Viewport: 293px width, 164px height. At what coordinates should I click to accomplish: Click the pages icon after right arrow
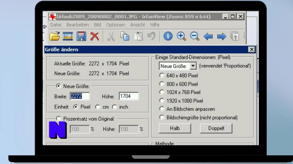click(x=235, y=36)
